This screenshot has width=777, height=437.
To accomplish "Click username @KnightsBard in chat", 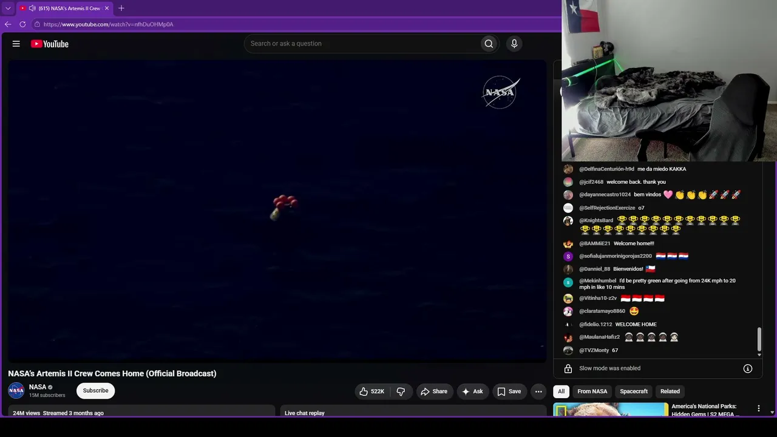I will pyautogui.click(x=596, y=220).
